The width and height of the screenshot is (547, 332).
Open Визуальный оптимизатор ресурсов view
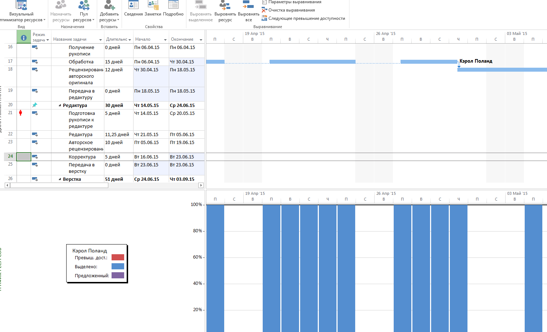coord(22,12)
